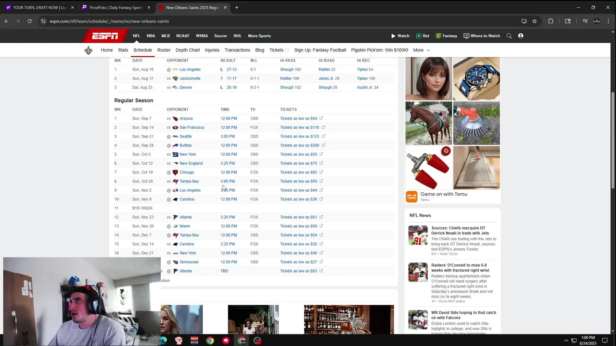Open the Blog tab
Viewport: 616px width, 346px height.
pyautogui.click(x=260, y=50)
